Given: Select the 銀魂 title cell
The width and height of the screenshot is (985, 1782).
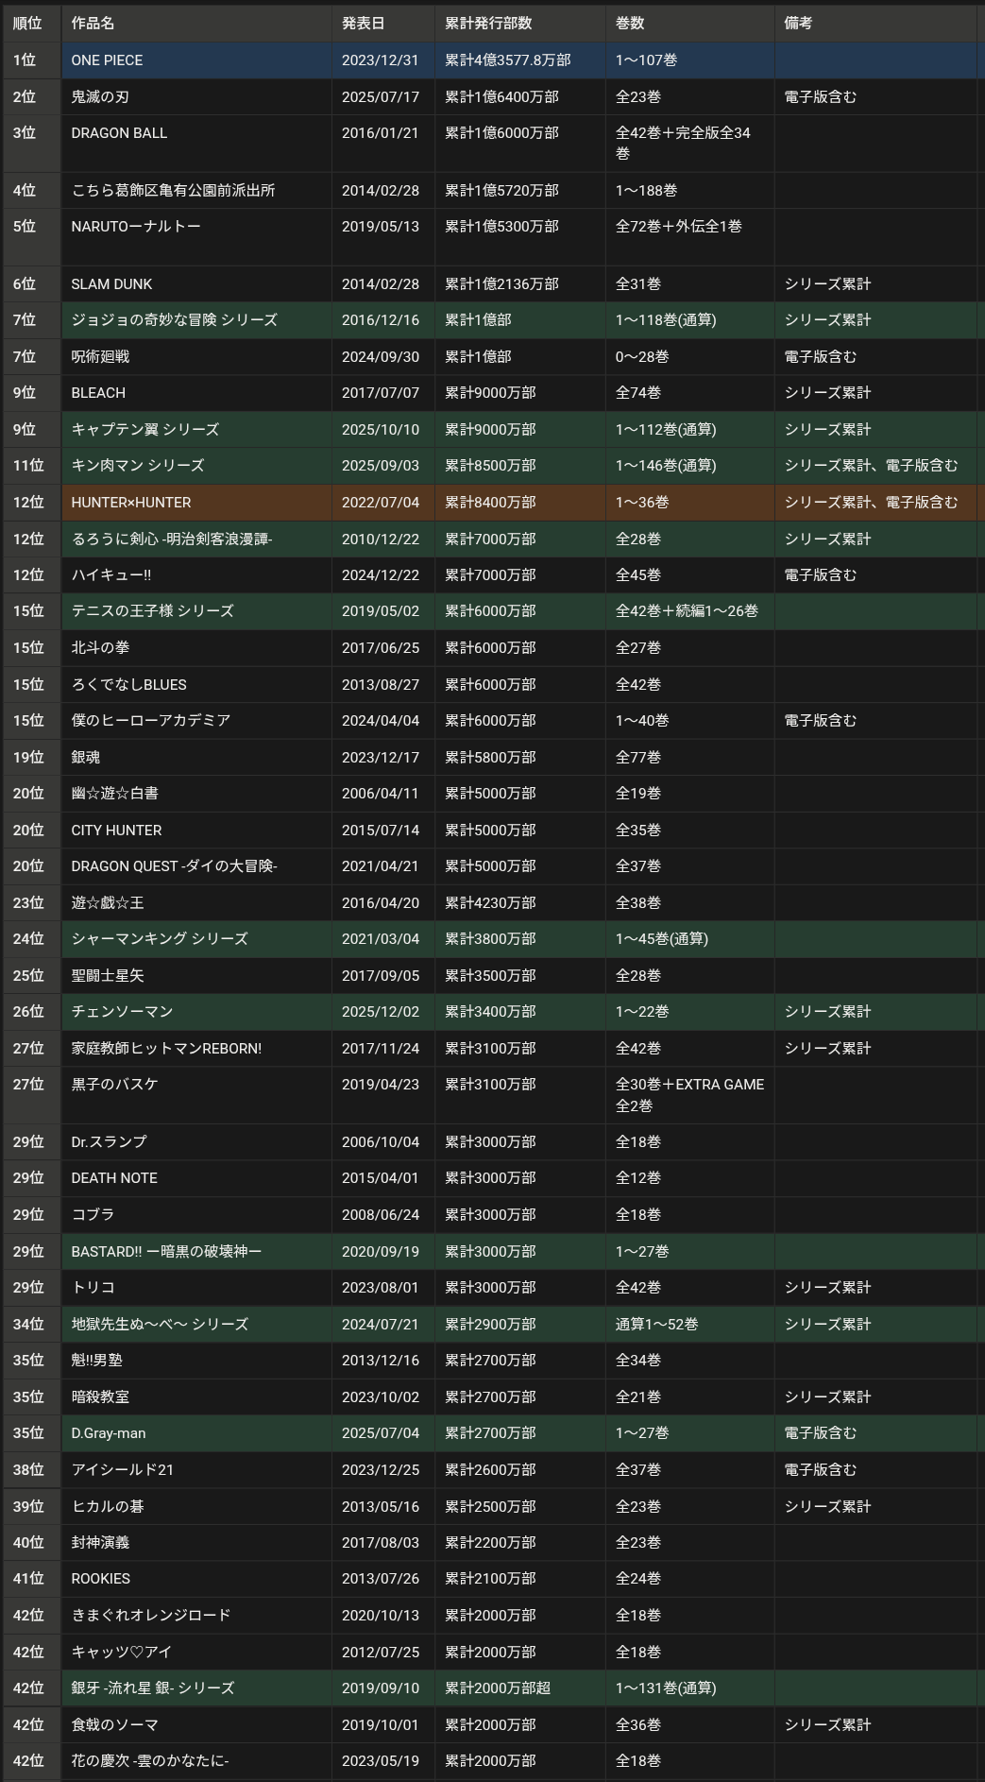Looking at the screenshot, I should [x=196, y=757].
